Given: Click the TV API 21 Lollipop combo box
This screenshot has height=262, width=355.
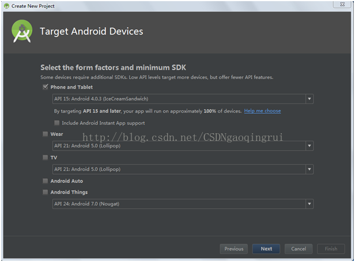Looking at the screenshot, I should coord(183,169).
